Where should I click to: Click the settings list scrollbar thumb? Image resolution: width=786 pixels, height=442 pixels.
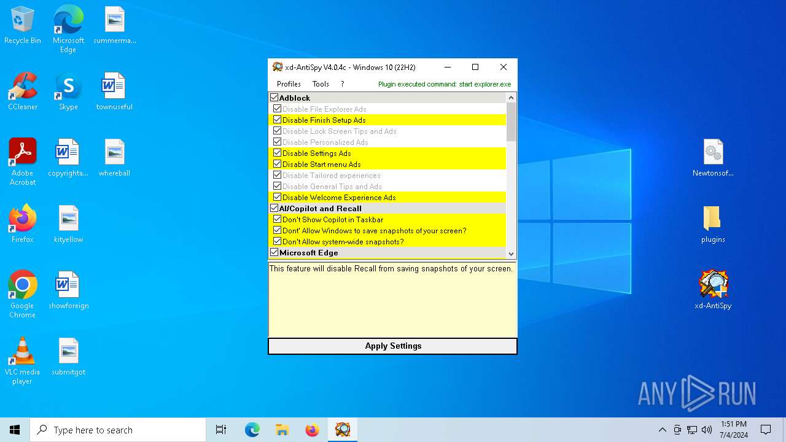[511, 122]
